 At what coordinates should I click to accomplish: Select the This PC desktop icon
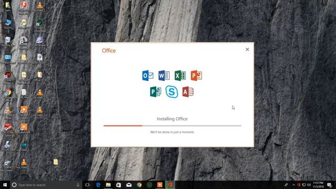click(x=8, y=24)
